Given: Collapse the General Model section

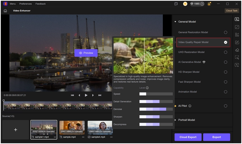Looking at the screenshot, I should (x=175, y=22).
